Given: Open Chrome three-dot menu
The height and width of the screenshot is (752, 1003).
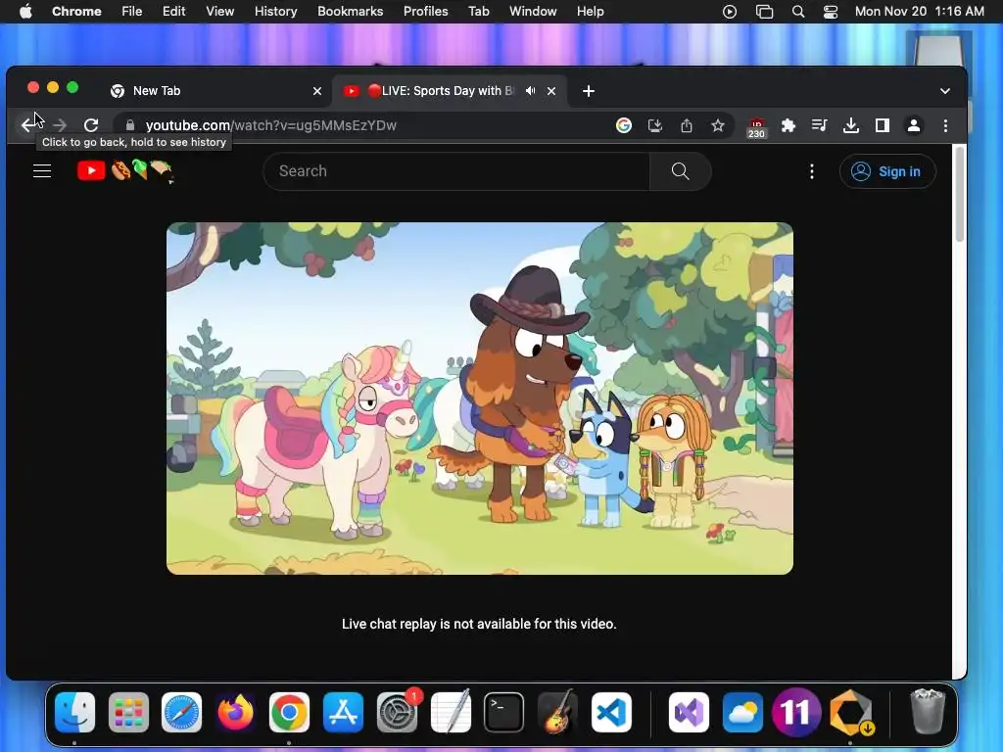Looking at the screenshot, I should coord(945,125).
